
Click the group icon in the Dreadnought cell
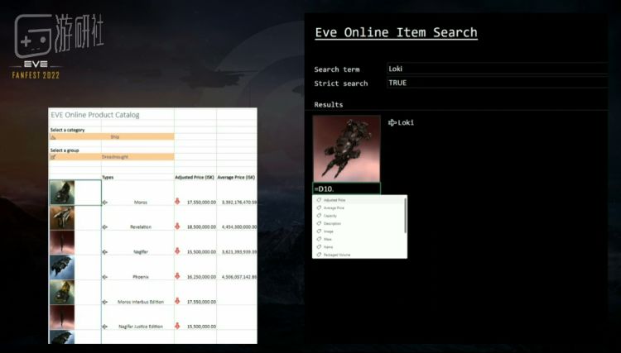tap(54, 157)
